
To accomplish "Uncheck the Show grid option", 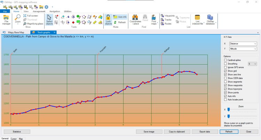I will click(226, 71).
